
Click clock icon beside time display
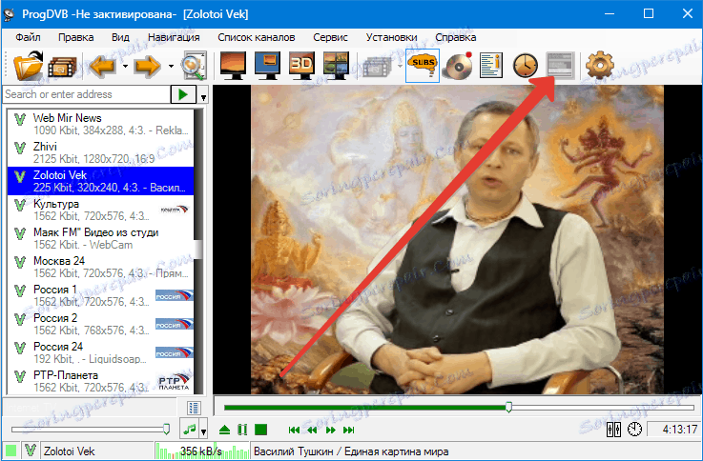(634, 430)
